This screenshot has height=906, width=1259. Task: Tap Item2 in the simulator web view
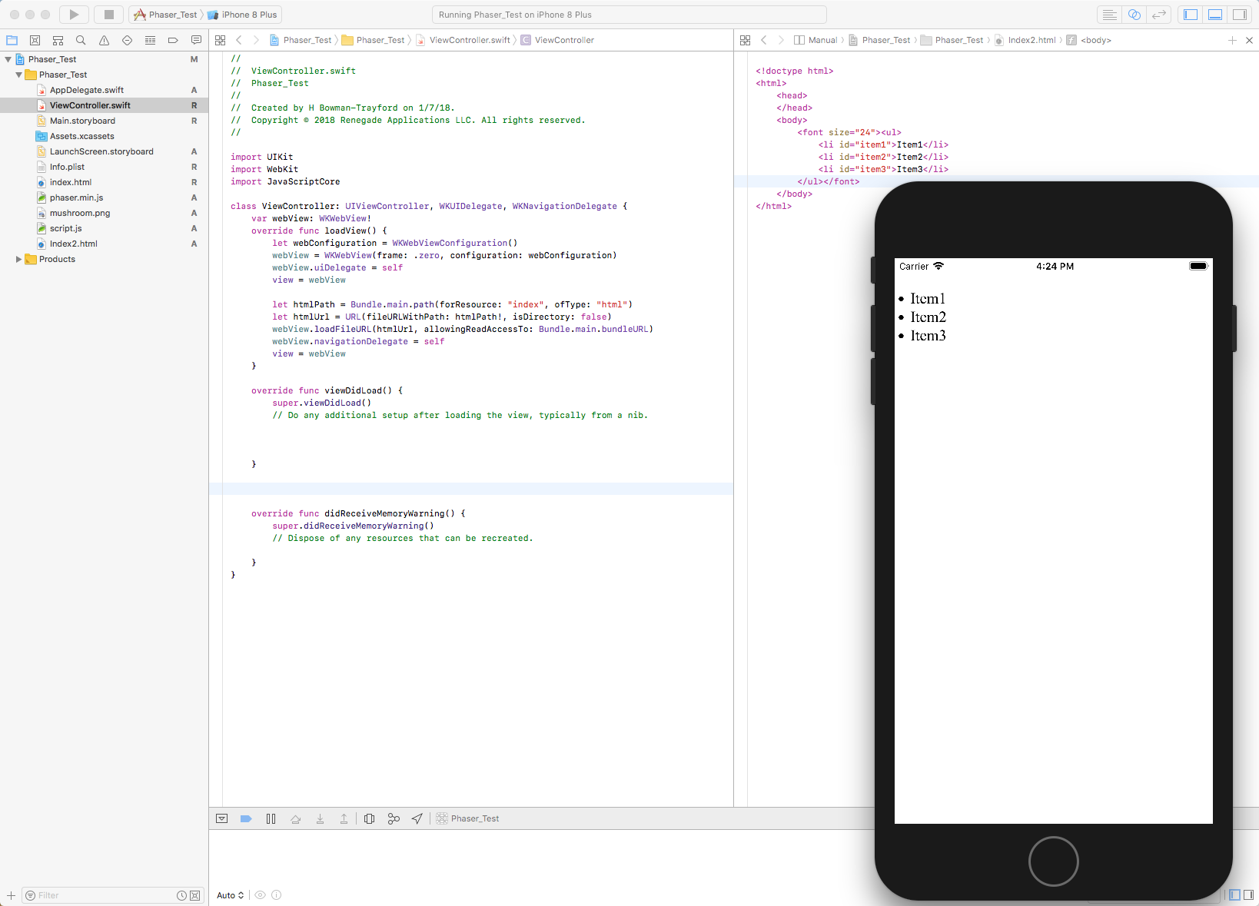pos(928,317)
